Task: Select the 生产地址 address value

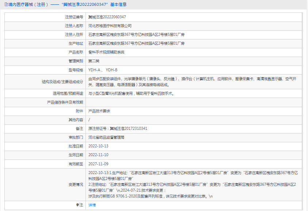Action: [x=136, y=43]
